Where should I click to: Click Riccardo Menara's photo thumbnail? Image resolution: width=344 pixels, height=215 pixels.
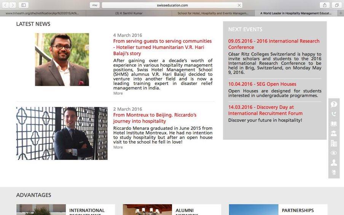tap(62, 133)
